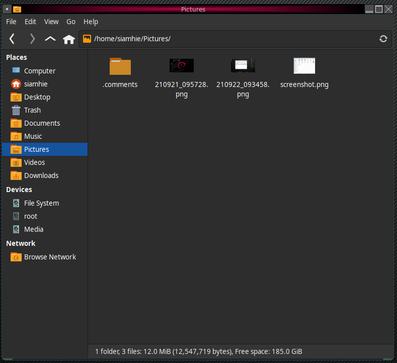Click the Browse Network label
The height and width of the screenshot is (363, 397).
coord(50,257)
